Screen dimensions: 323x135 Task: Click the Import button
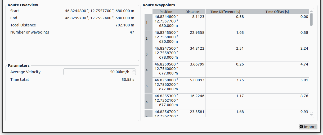308,127
